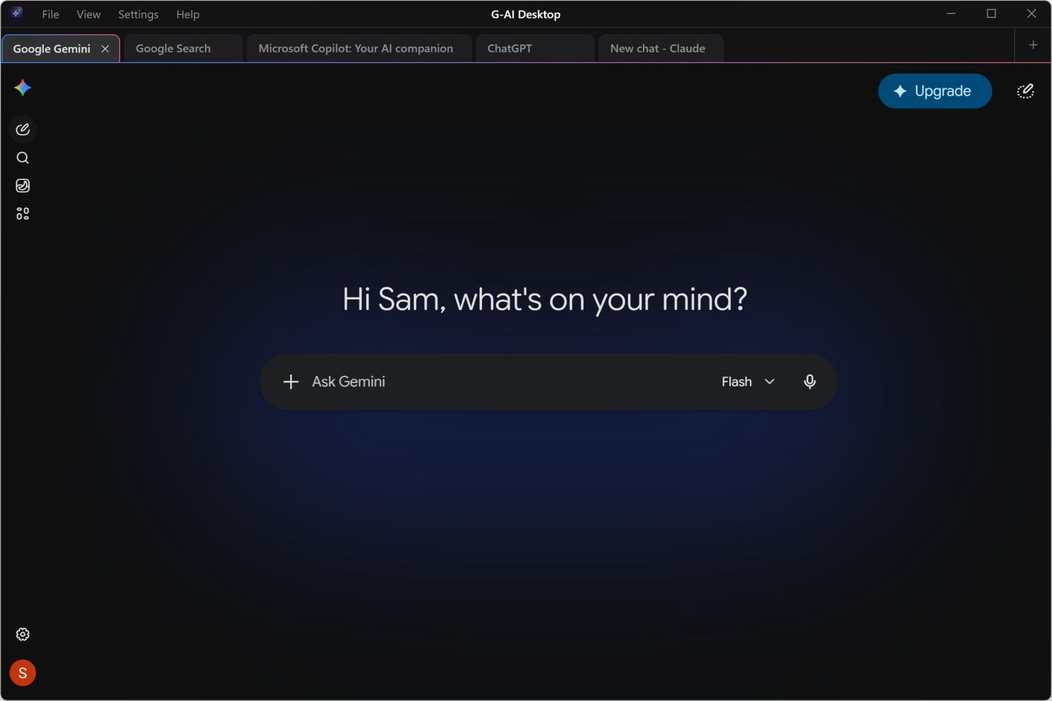Close the Google Gemini tab
1052x701 pixels.
105,48
